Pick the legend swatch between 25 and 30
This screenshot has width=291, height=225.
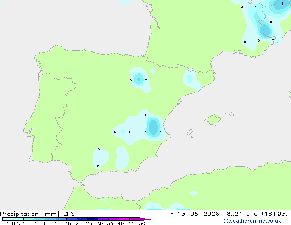coord(93,219)
